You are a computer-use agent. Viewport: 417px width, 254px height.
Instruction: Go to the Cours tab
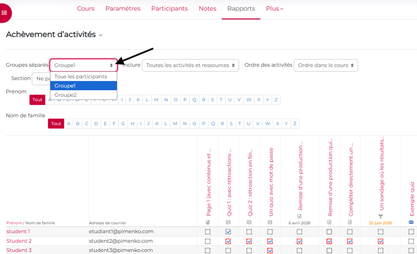pyautogui.click(x=86, y=9)
